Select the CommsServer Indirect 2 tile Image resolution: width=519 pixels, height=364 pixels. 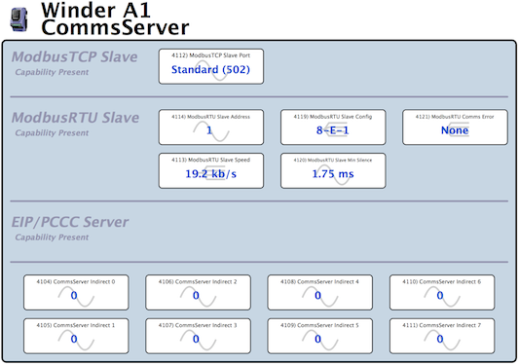pyautogui.click(x=198, y=293)
